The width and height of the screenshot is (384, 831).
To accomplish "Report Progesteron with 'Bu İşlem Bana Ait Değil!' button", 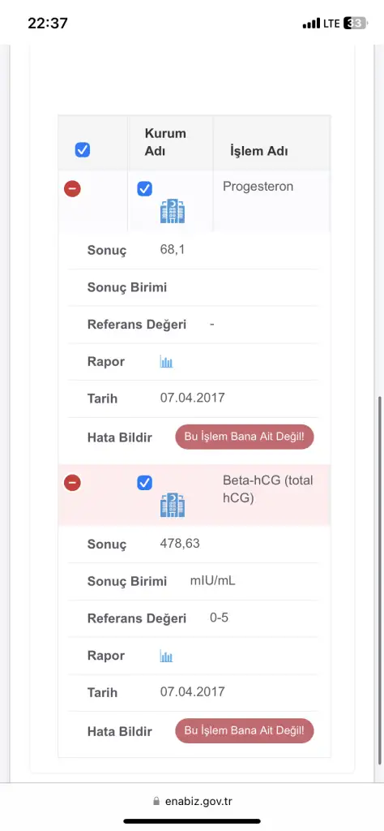I will 245,437.
